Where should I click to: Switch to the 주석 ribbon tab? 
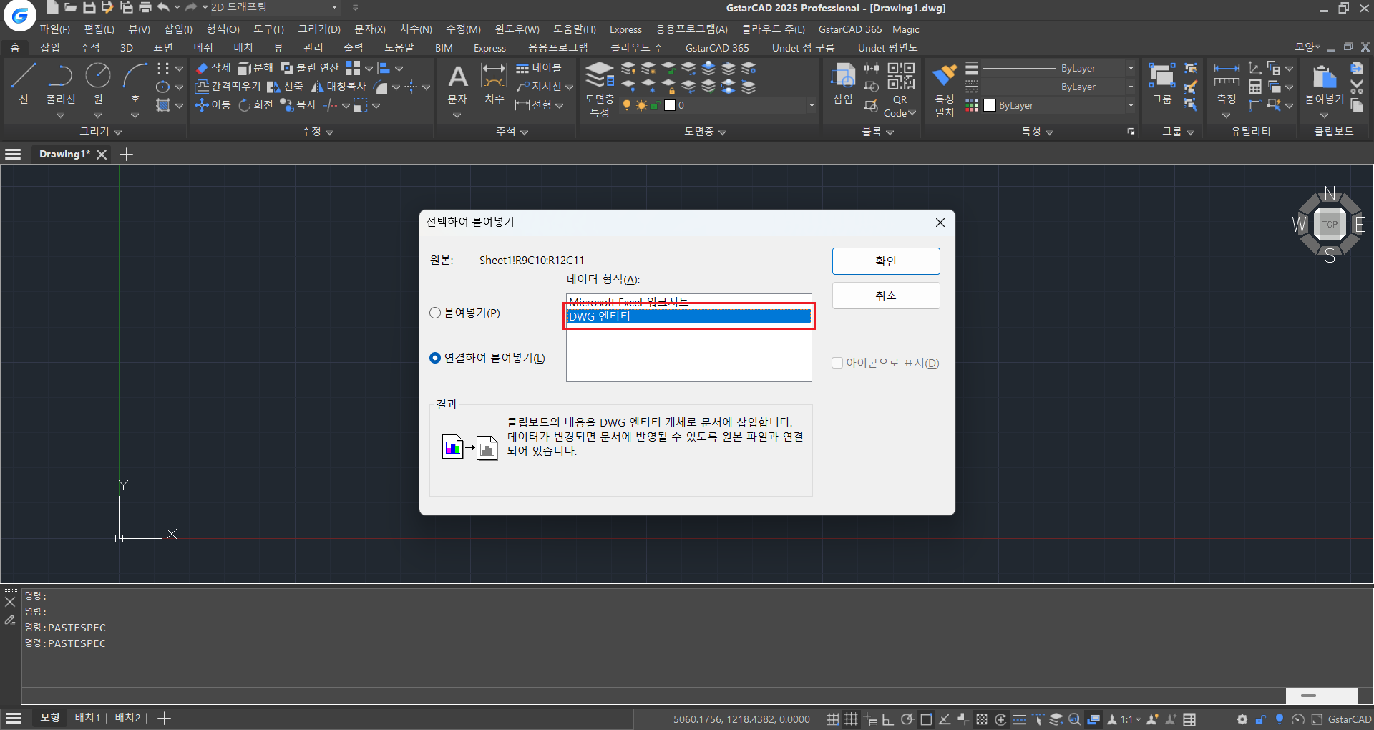point(89,48)
